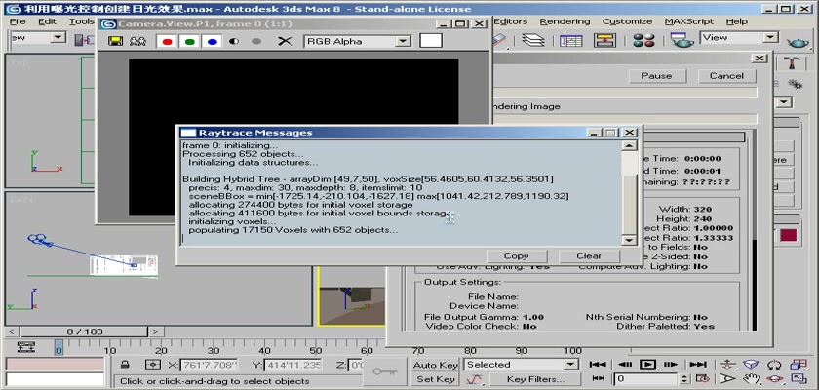Image resolution: width=819 pixels, height=390 pixels.
Task: Toggle key mode button
Action: coord(598,378)
